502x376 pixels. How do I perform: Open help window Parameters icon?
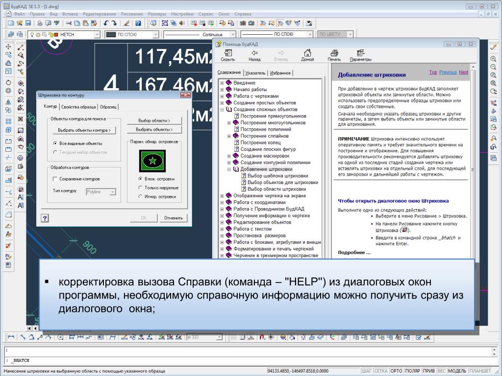pos(360,55)
